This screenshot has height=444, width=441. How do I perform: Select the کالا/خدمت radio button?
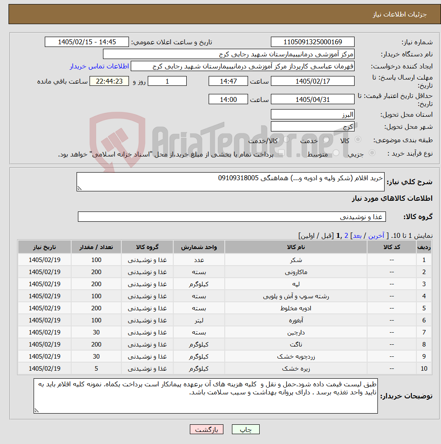(x=286, y=140)
